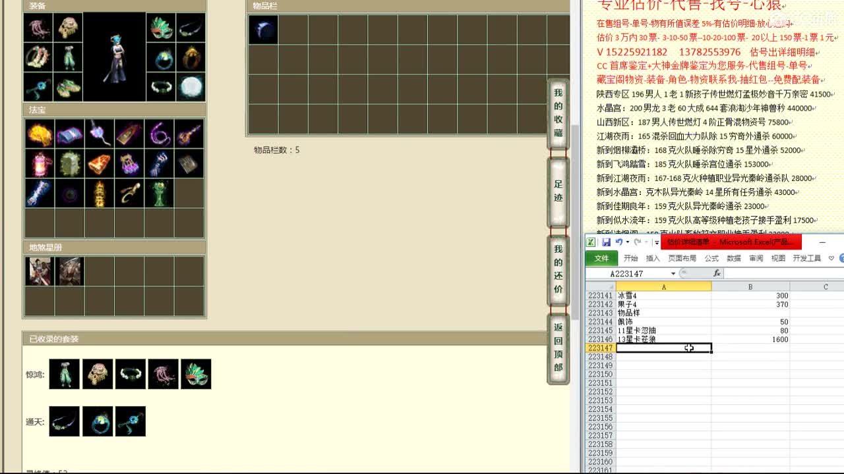
Task: Select the golden helmet in the 惊鸿 set
Action: [98, 374]
